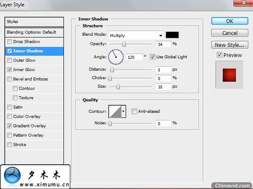Click the Size value input field
Viewport: 253px width, 189px height.
click(x=163, y=87)
